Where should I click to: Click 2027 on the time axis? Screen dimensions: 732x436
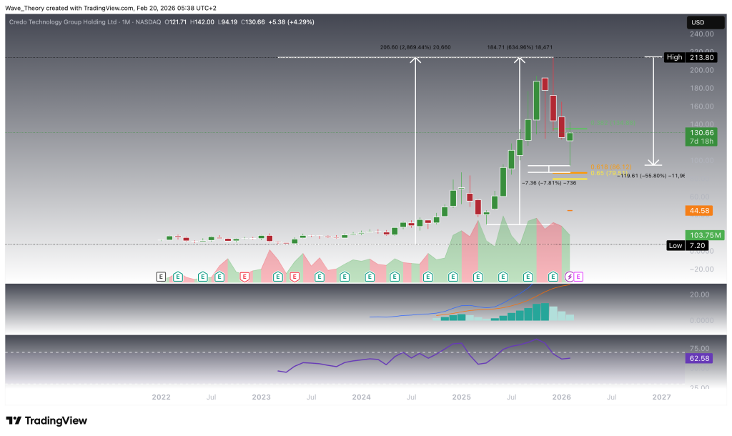click(661, 396)
